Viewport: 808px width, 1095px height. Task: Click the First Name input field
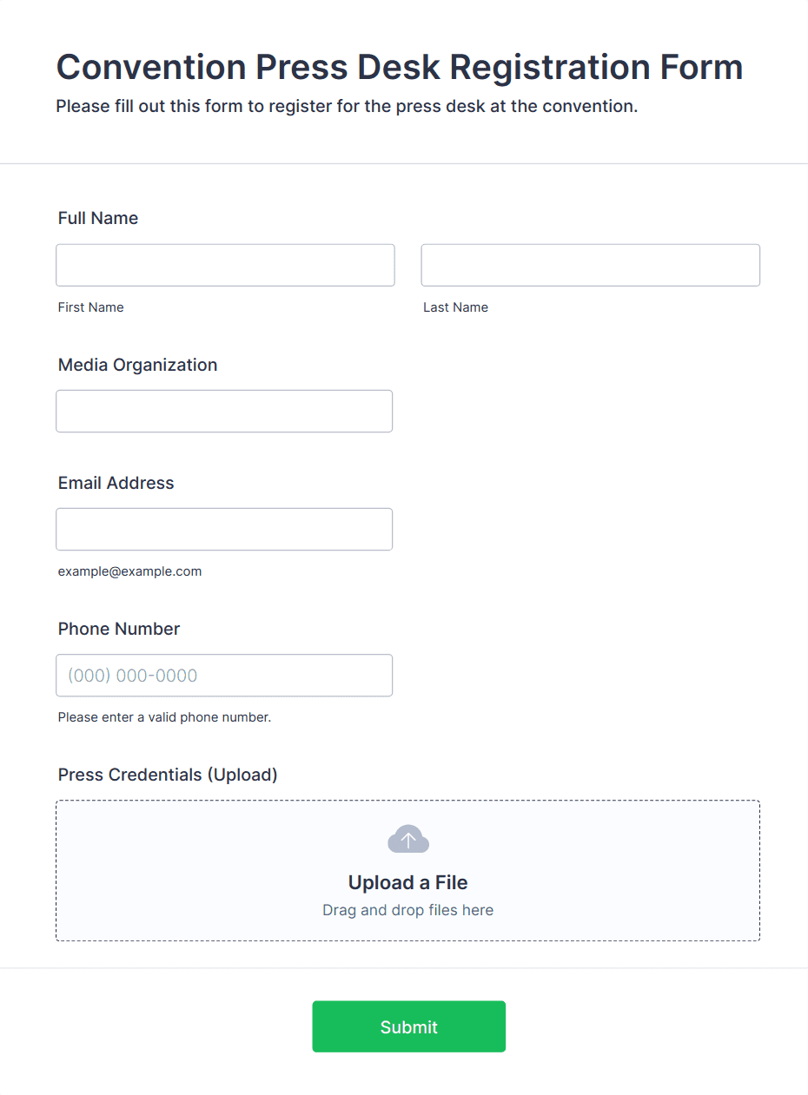coord(225,265)
